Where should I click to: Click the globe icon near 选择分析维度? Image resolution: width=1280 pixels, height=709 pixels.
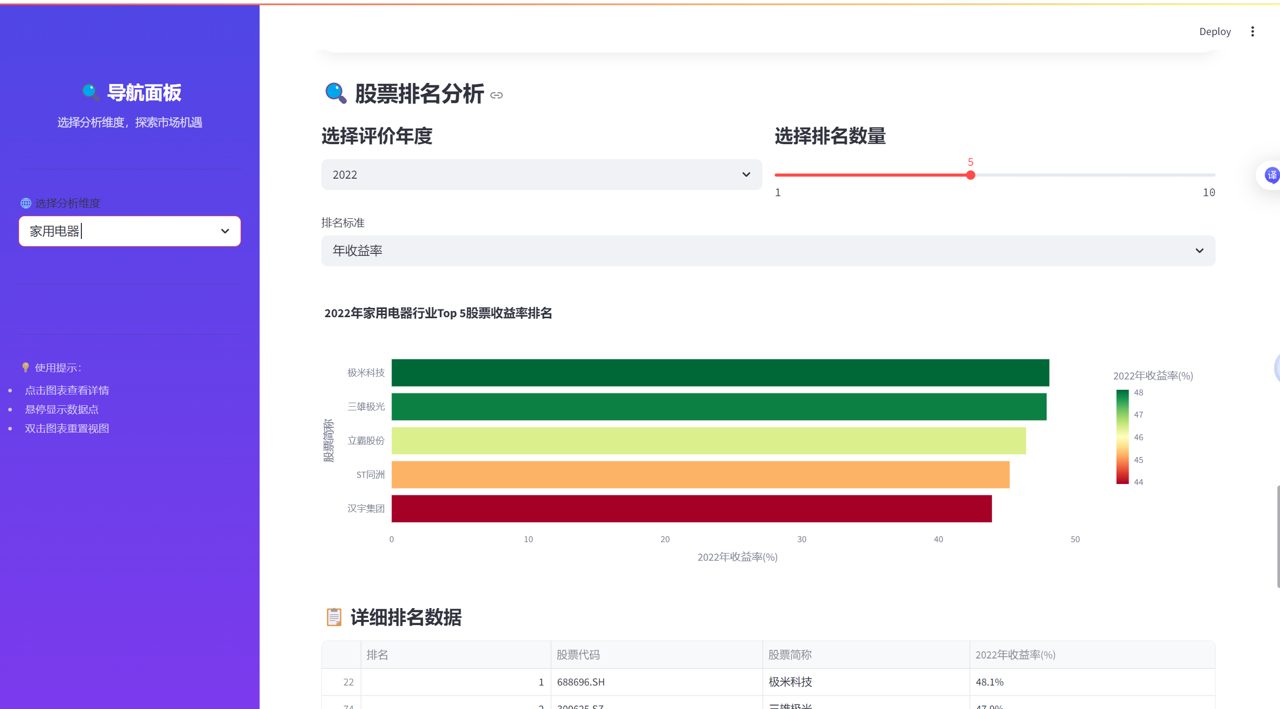point(26,203)
